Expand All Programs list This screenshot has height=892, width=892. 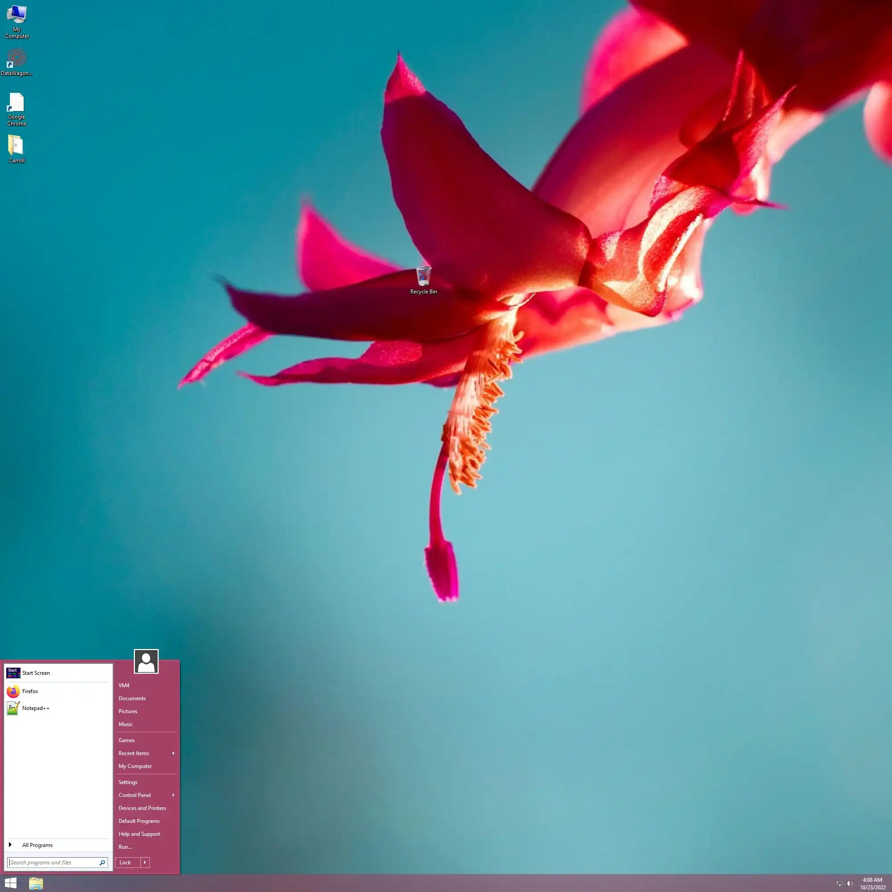tap(37, 845)
